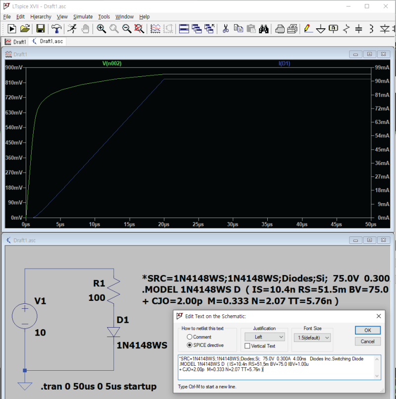Viewport: 396px width, 399px height.
Task: Select the Comment radio button
Action: (x=190, y=337)
